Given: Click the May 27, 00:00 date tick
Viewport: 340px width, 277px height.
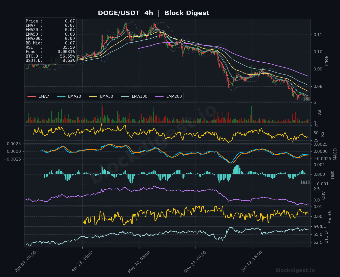Looking at the screenshot, I should [195, 262].
